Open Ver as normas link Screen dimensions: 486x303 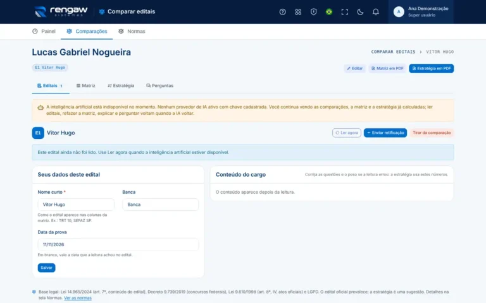tap(78, 298)
